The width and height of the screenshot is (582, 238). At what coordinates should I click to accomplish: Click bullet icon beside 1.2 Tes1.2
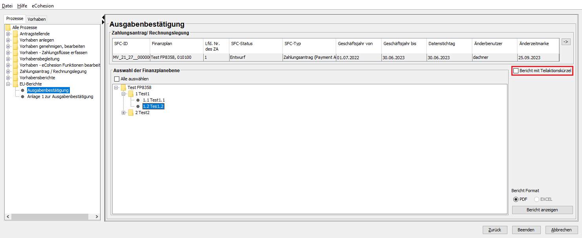pos(138,106)
